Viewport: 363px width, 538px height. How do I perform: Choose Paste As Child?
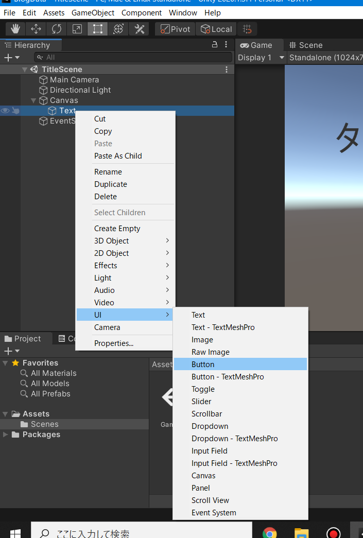tap(125, 156)
